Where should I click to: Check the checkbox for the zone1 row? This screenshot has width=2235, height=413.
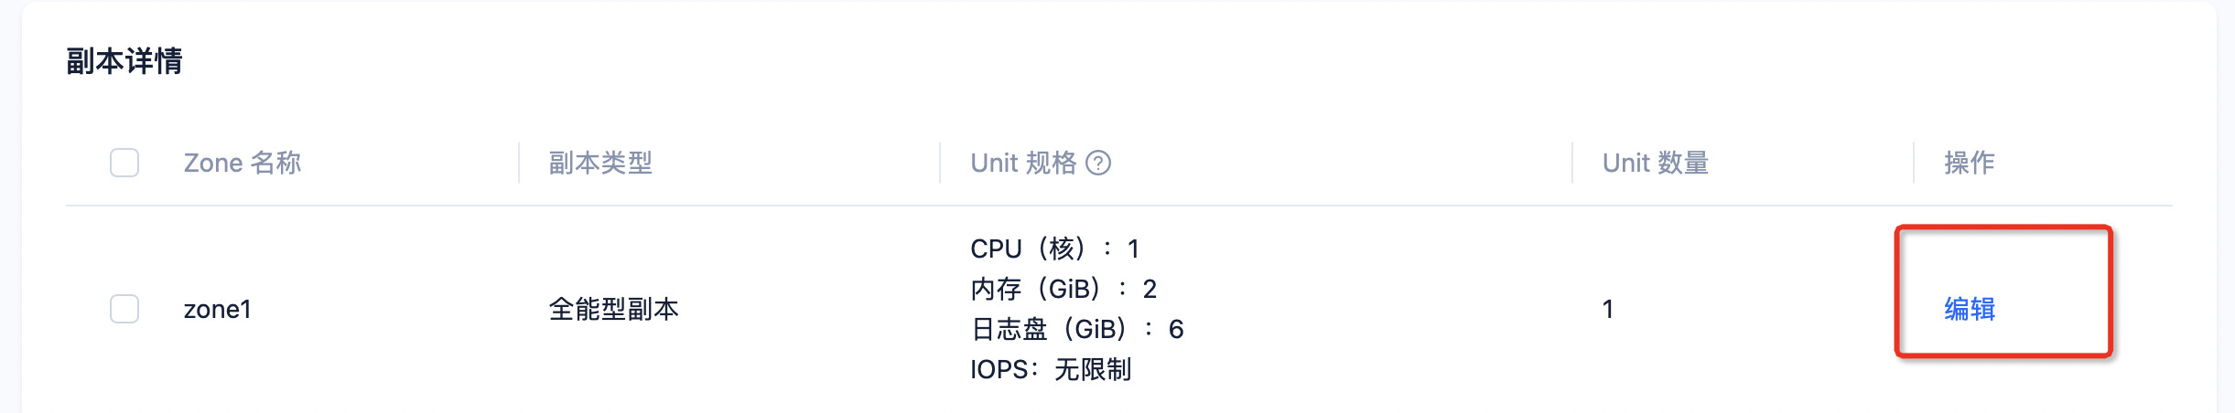coord(124,309)
